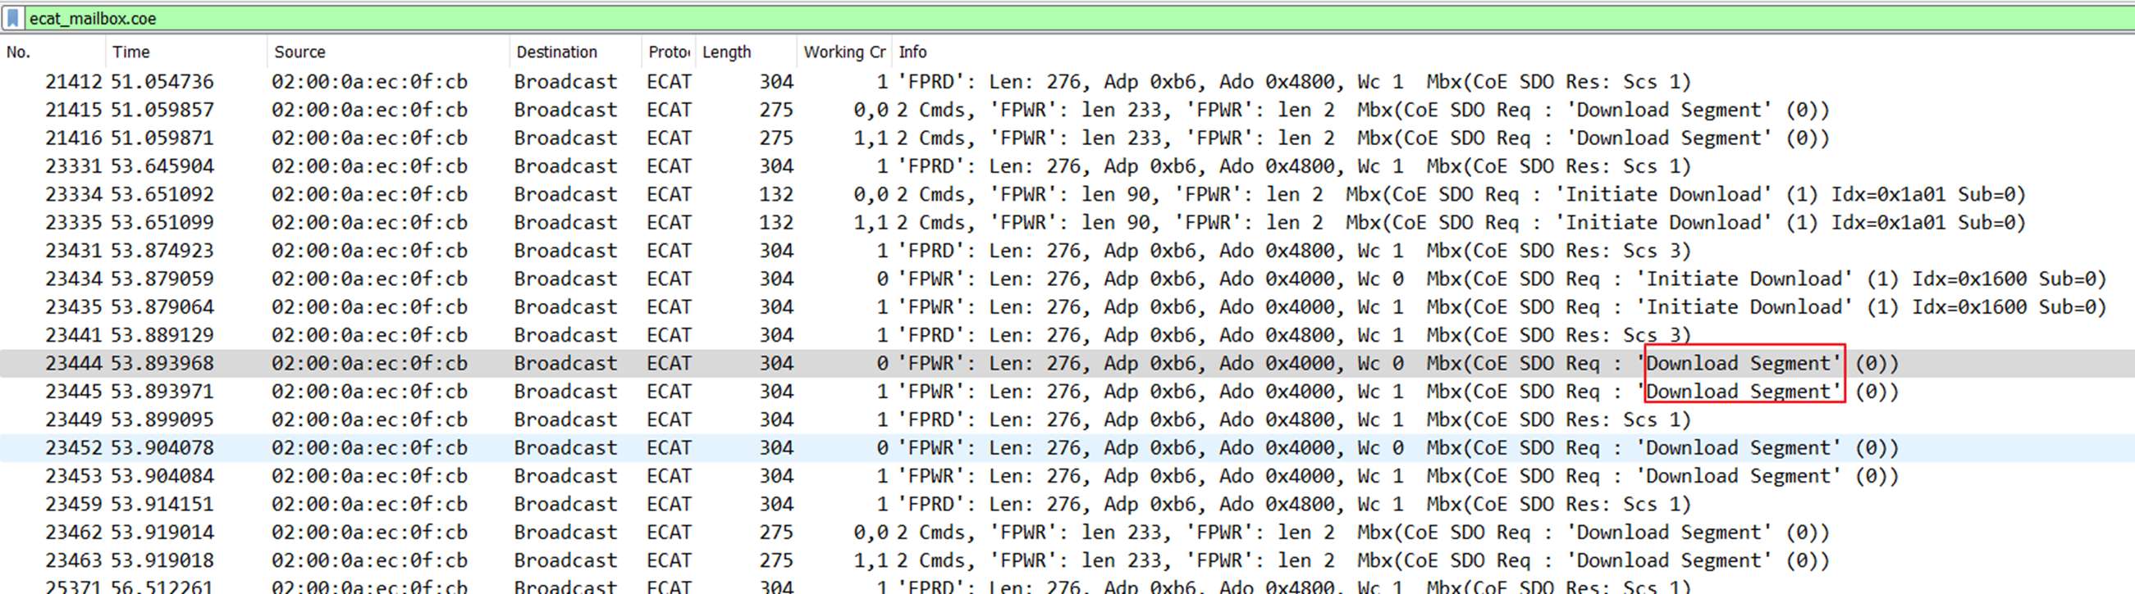Click the display filter bookmark icon
The image size is (2135, 594).
[13, 18]
